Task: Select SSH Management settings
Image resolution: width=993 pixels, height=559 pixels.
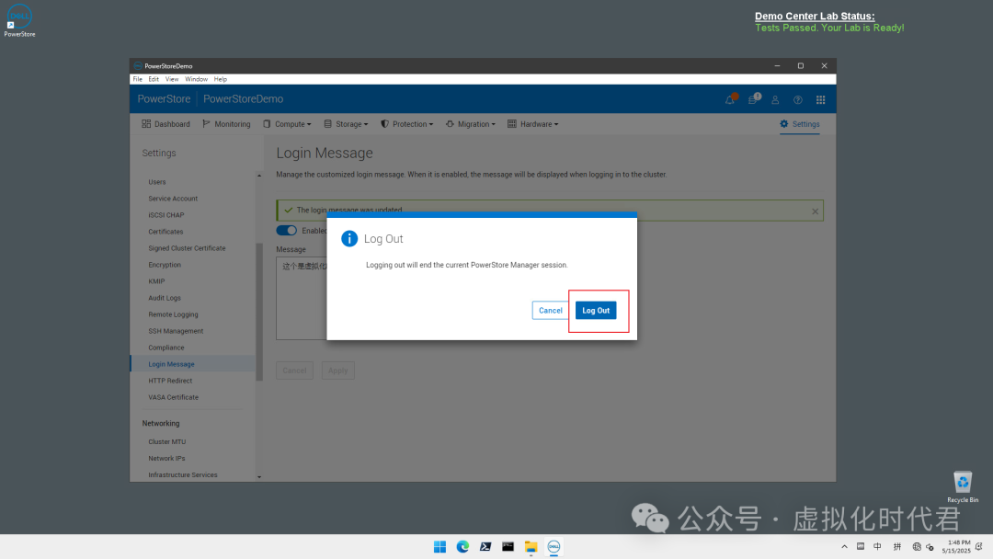Action: click(176, 330)
